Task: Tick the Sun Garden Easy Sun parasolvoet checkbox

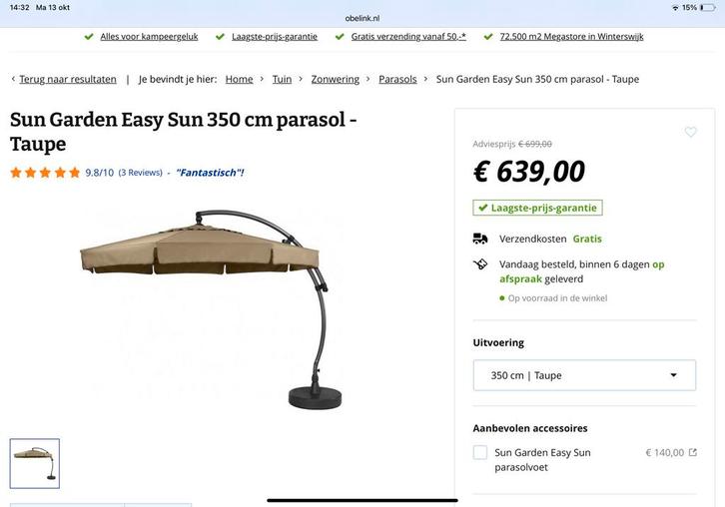Action: click(x=480, y=453)
